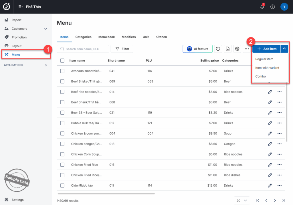Click the AI feature button
This screenshot has height=205, width=293.
197,49
